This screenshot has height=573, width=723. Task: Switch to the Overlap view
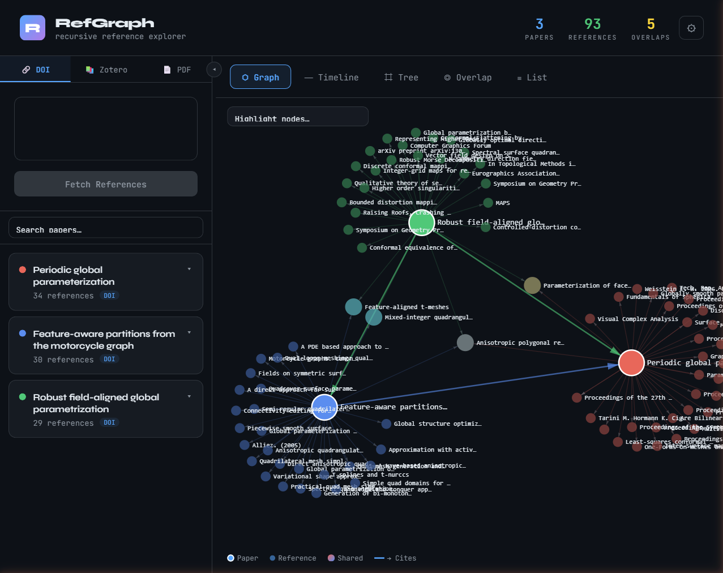click(x=468, y=77)
